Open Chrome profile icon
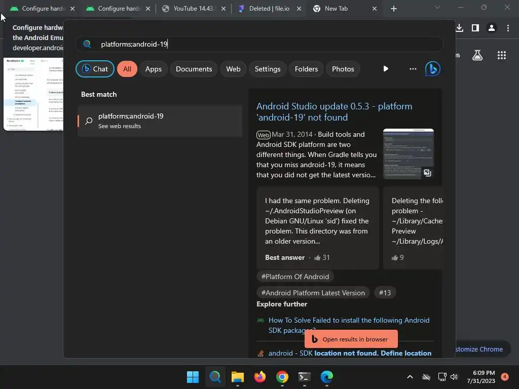Image resolution: width=519 pixels, height=389 pixels. coord(492,28)
